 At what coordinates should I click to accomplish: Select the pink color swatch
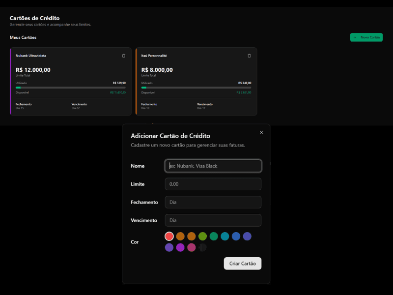191,247
